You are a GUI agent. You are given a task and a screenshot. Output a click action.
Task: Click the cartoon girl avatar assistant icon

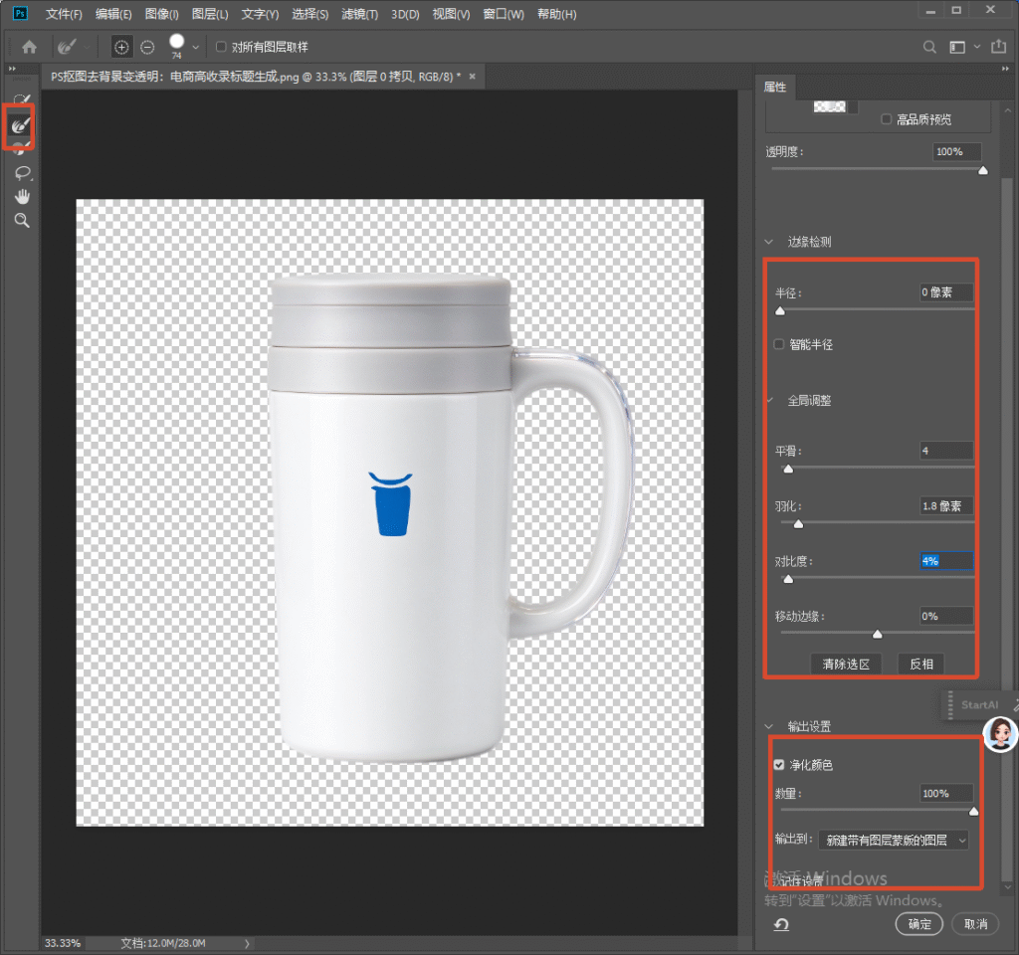1000,734
